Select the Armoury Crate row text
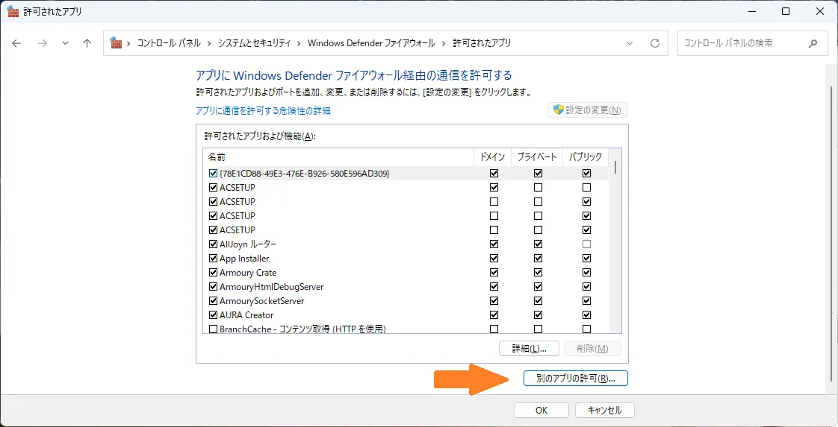838x427 pixels. tap(248, 273)
